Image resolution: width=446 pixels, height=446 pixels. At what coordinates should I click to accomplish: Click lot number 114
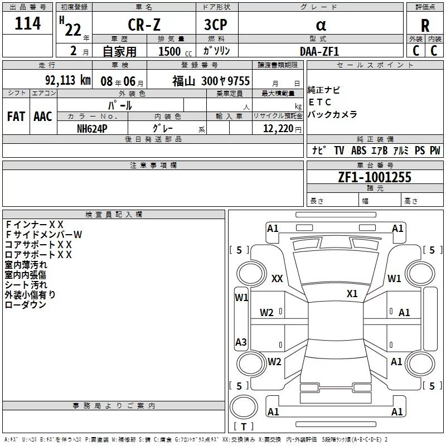click(28, 24)
